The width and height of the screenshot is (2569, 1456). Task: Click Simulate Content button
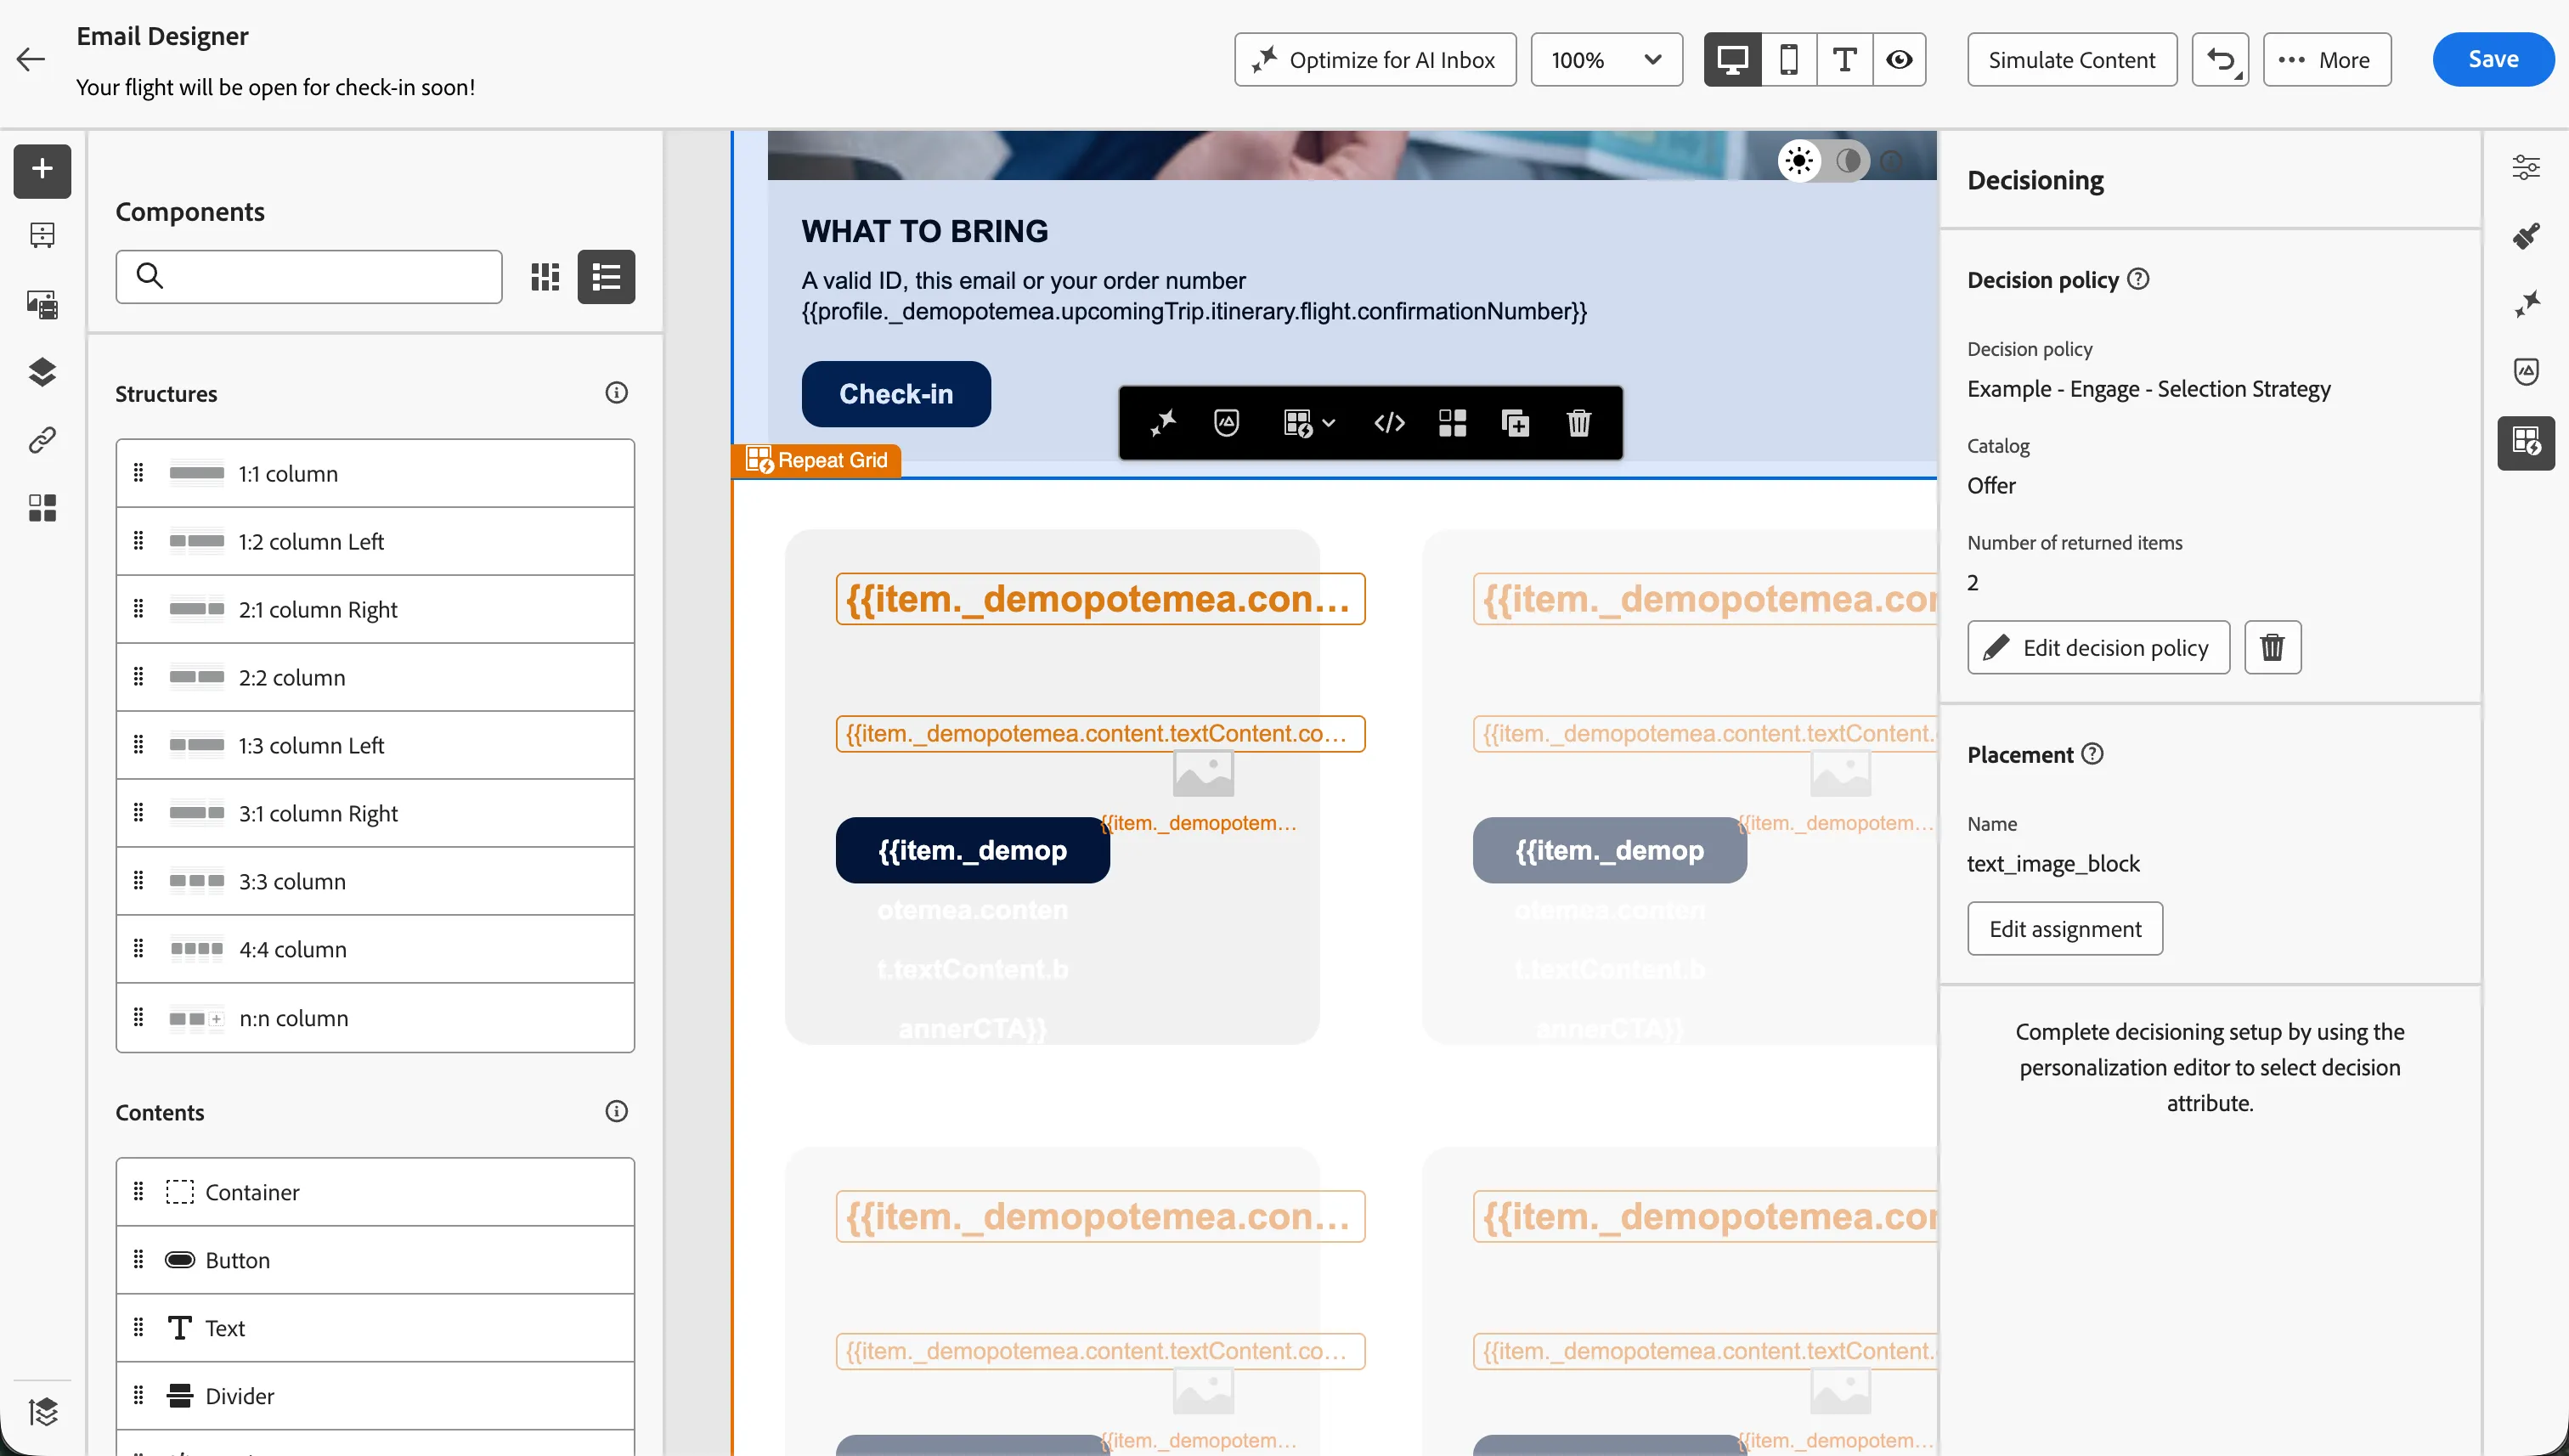[x=2072, y=60]
